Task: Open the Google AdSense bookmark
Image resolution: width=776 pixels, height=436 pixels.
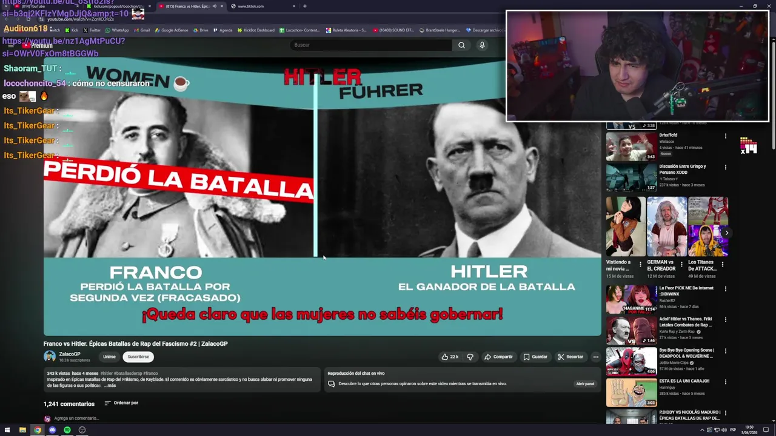Action: (x=172, y=30)
